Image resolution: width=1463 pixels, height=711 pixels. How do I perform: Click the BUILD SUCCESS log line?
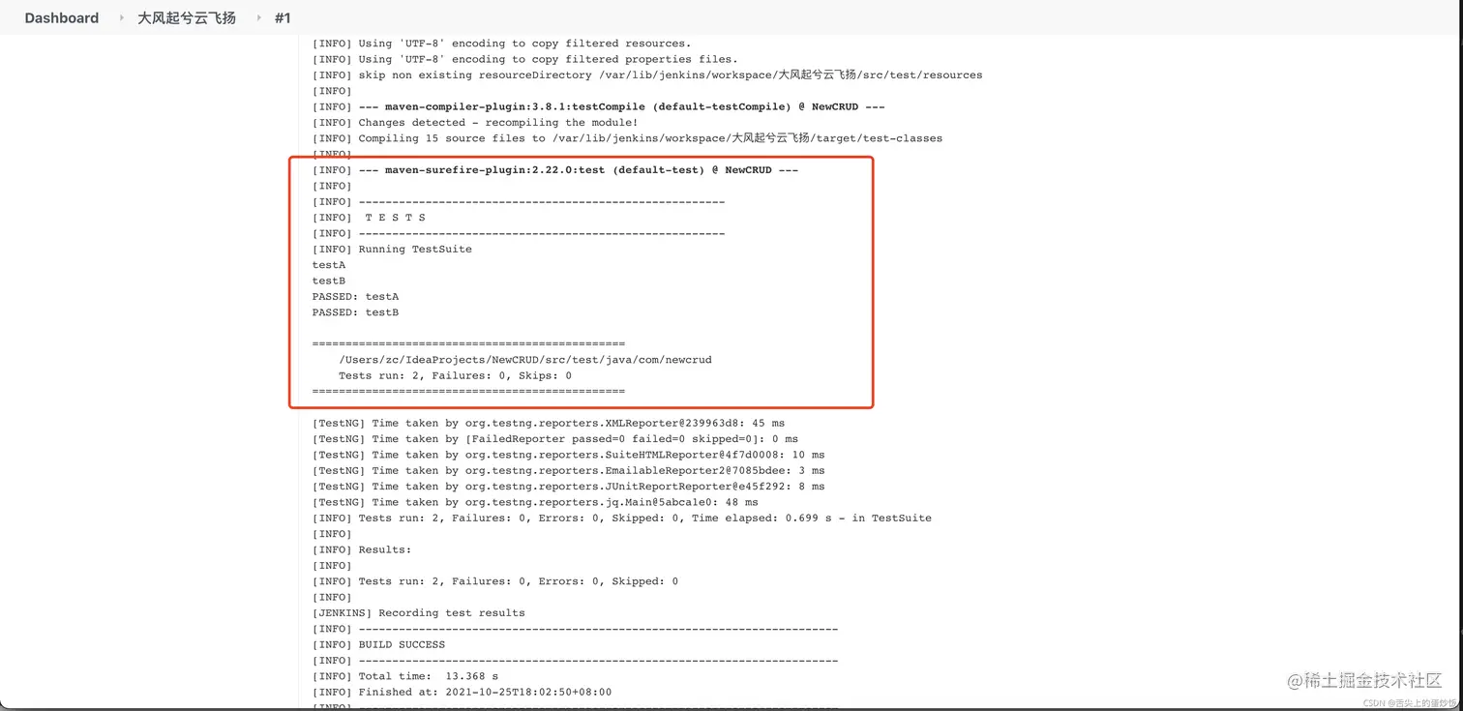[378, 645]
